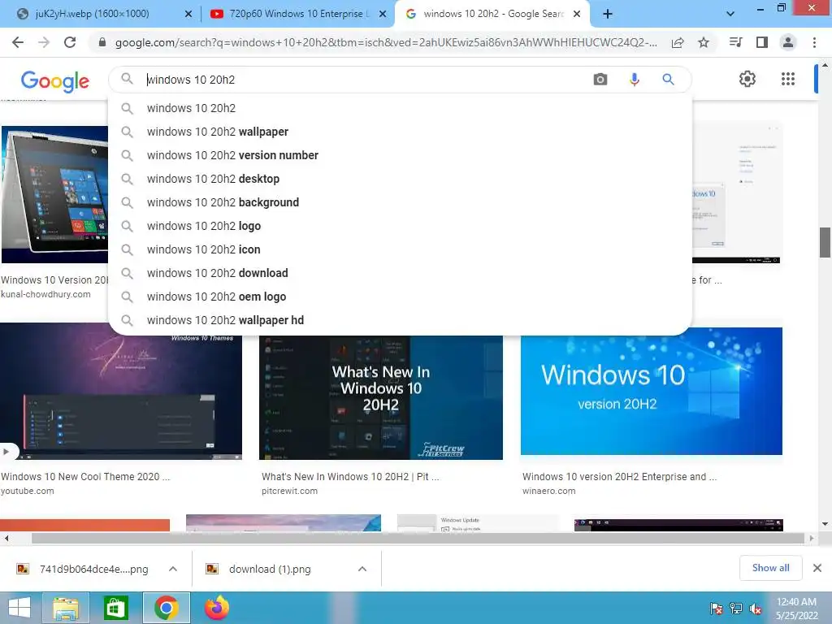Go forward using browser forward arrow

point(44,42)
